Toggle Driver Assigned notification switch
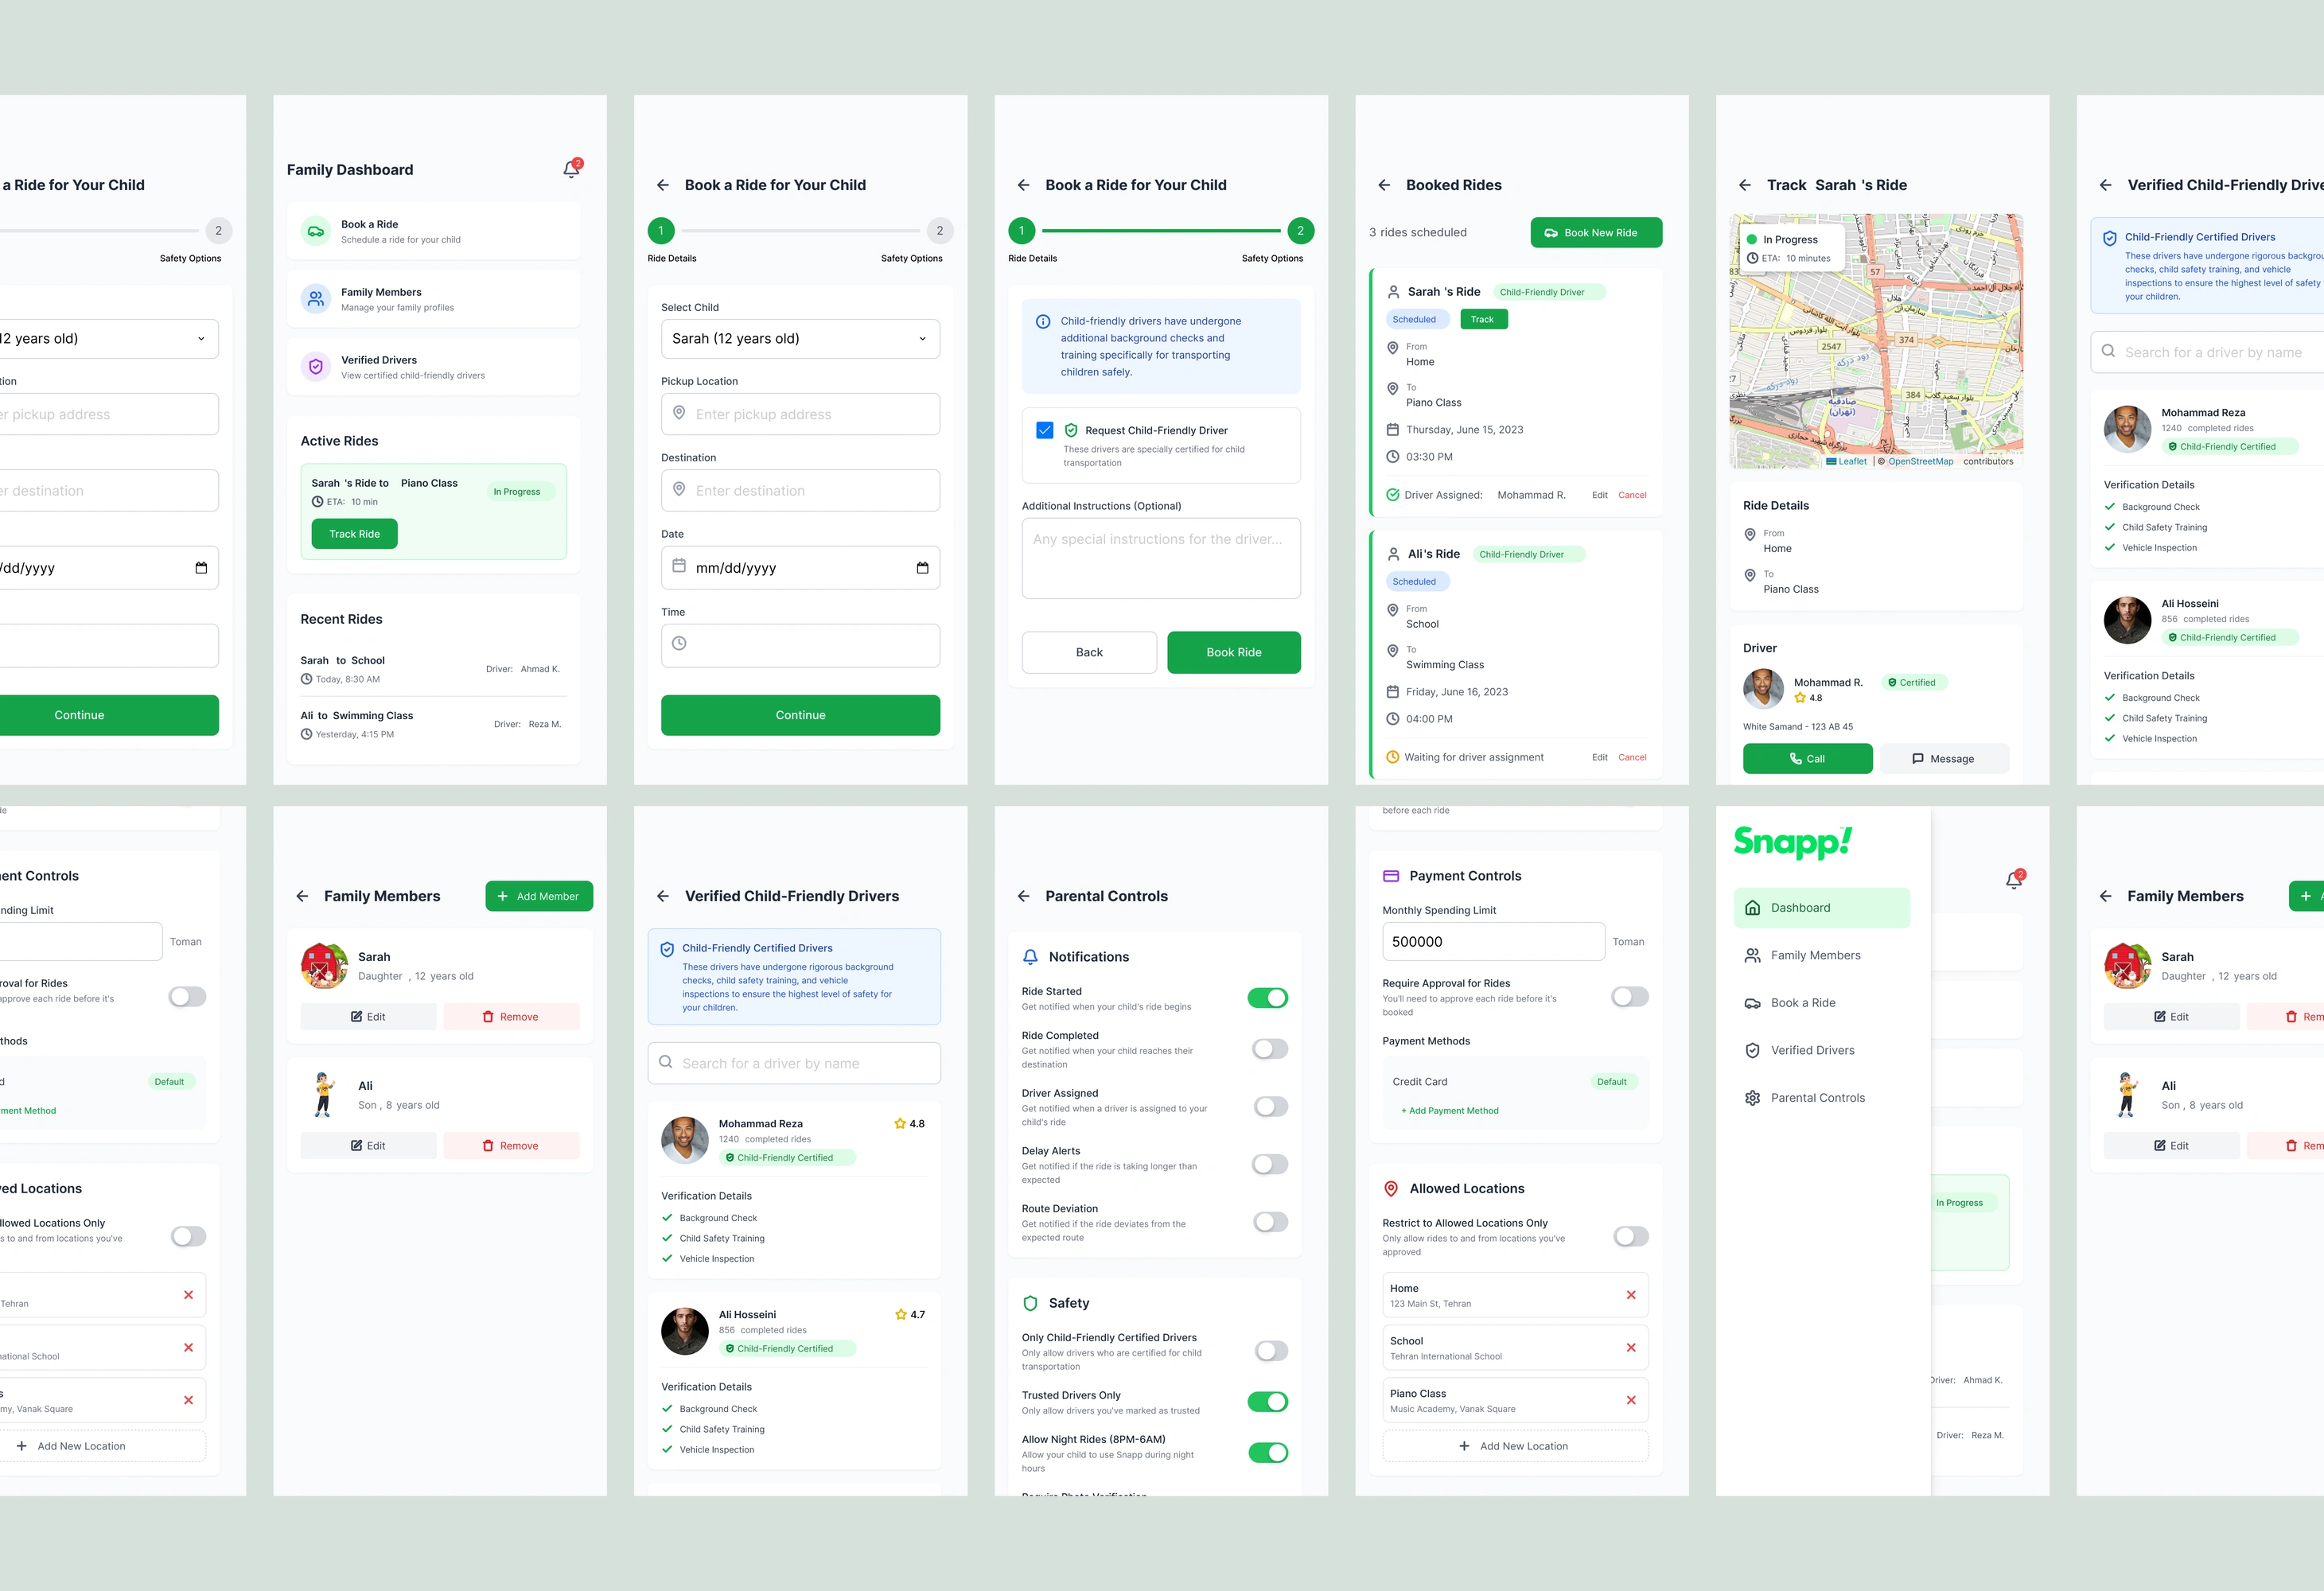The image size is (2324, 1591). click(x=1270, y=1106)
